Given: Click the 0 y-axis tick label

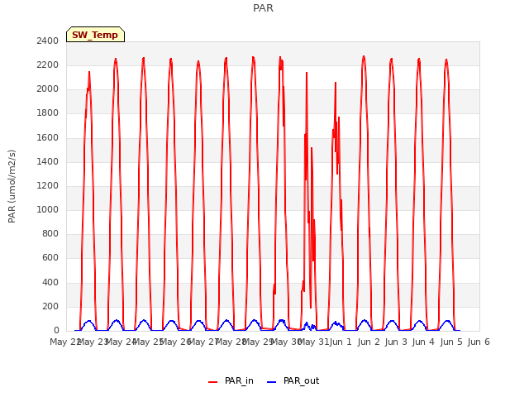Looking at the screenshot, I should (56, 330).
